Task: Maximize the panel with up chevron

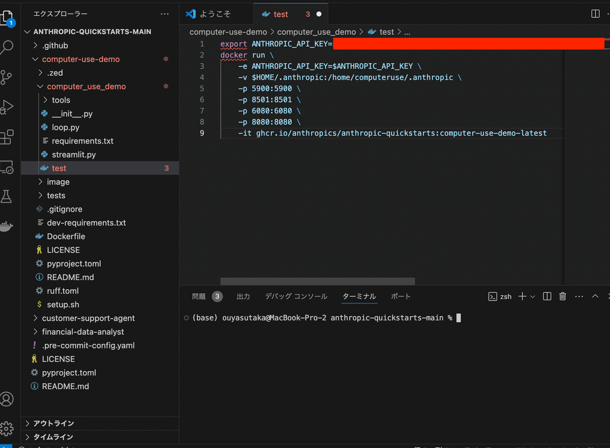Action: pyautogui.click(x=595, y=296)
